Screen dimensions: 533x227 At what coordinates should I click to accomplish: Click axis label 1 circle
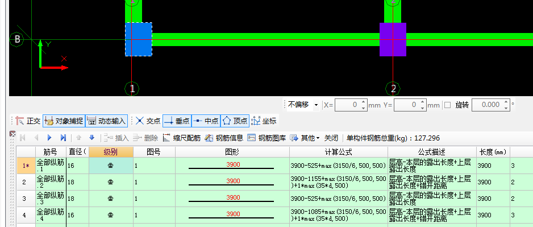click(x=132, y=89)
